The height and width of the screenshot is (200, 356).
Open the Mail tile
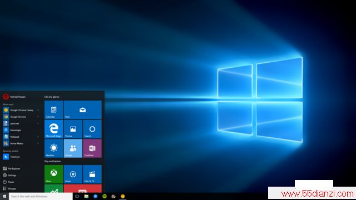click(x=83, y=110)
